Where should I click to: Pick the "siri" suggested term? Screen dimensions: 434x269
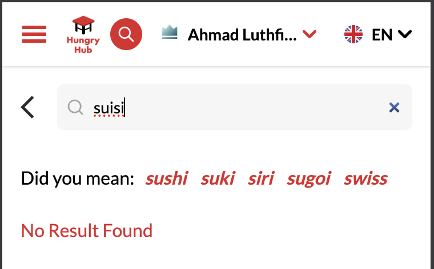click(260, 178)
